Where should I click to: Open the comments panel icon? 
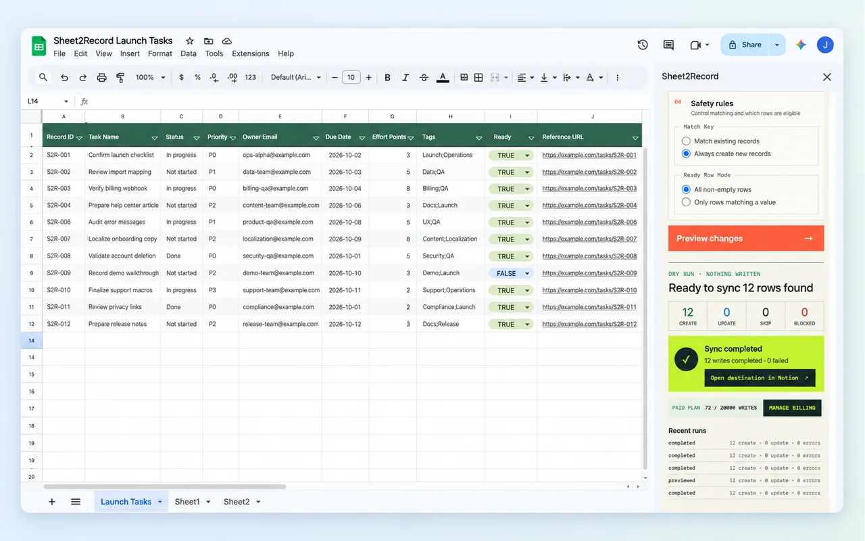pos(668,45)
